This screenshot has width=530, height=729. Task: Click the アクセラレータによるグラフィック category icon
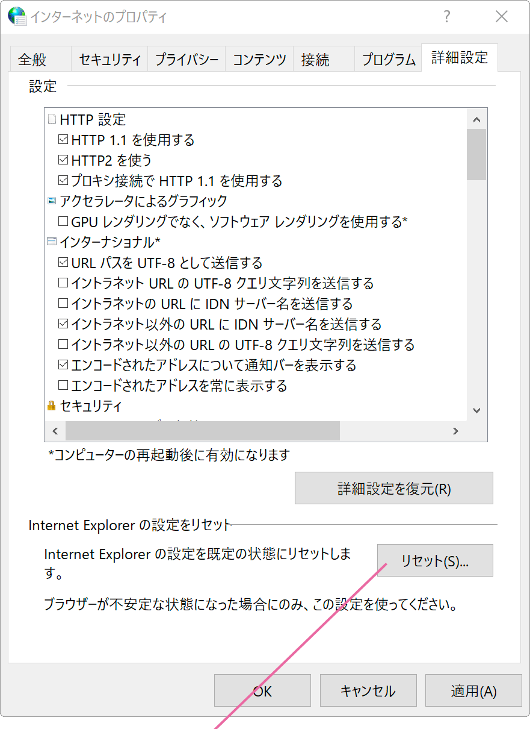pos(52,201)
